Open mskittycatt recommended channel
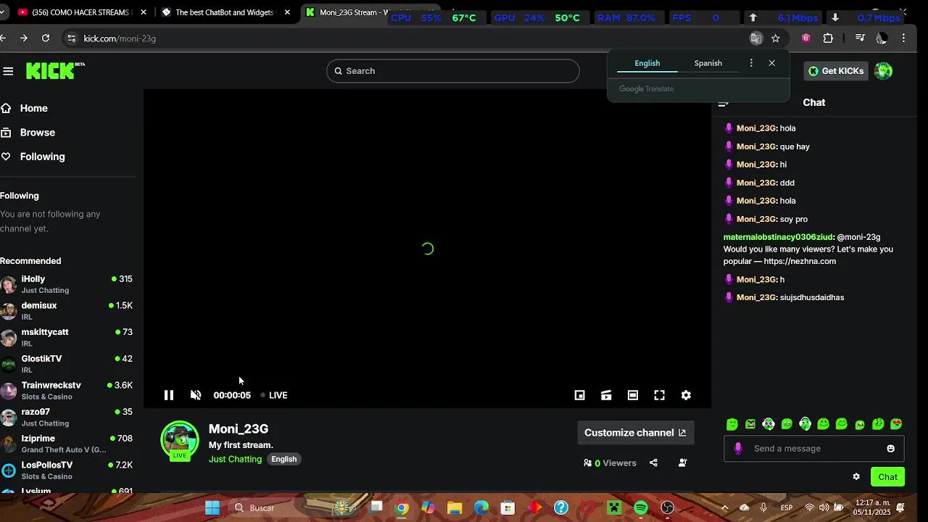This screenshot has width=928, height=522. click(x=67, y=337)
